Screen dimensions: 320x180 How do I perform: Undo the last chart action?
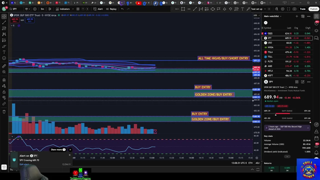point(122,9)
